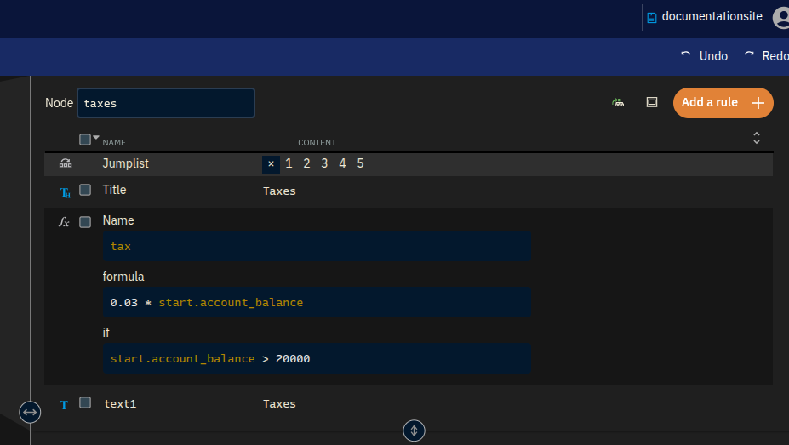This screenshot has width=789, height=445.
Task: Click the plus icon on Add a rule
Action: pos(758,103)
